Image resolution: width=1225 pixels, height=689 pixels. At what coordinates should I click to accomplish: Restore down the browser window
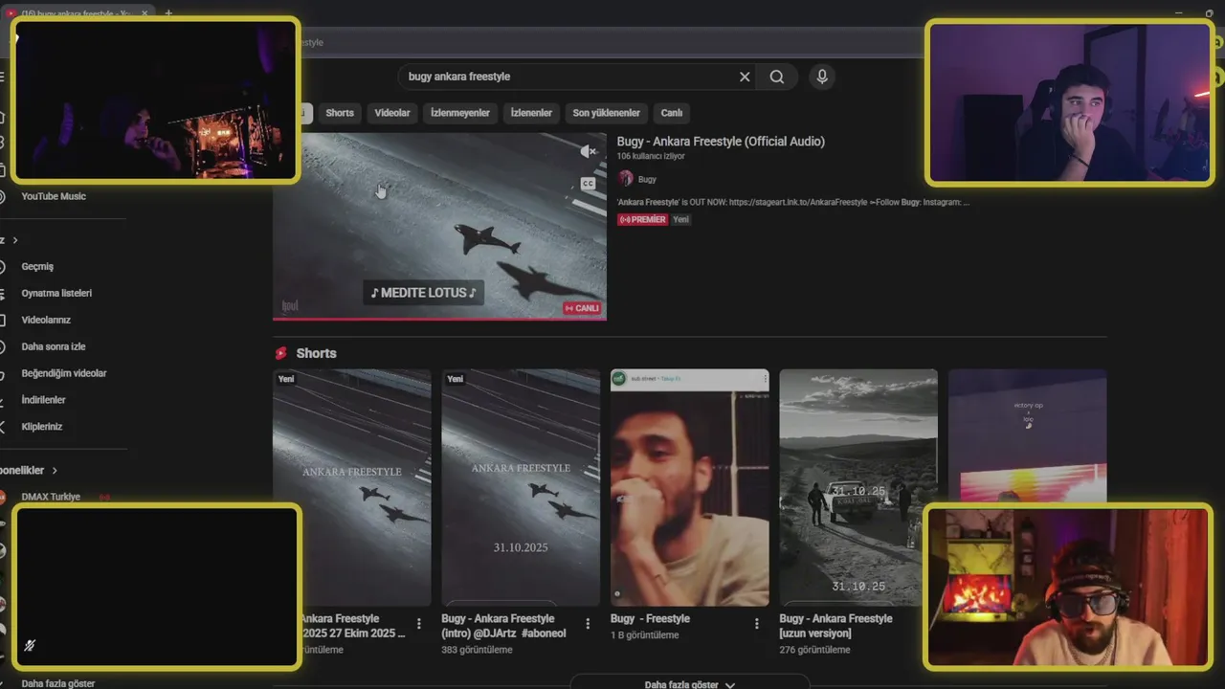point(1210,13)
